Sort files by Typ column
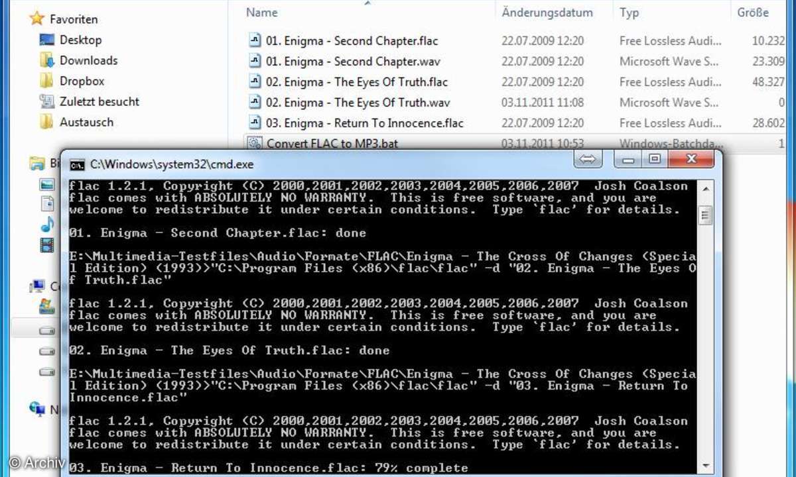This screenshot has height=477, width=796. point(629,13)
